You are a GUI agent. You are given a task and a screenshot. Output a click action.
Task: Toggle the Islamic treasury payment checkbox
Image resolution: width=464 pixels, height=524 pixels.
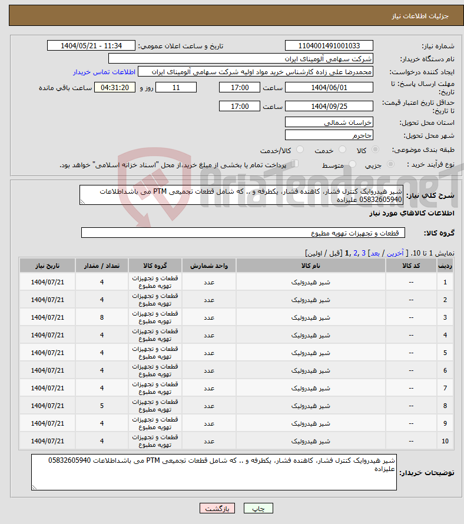[x=294, y=164]
